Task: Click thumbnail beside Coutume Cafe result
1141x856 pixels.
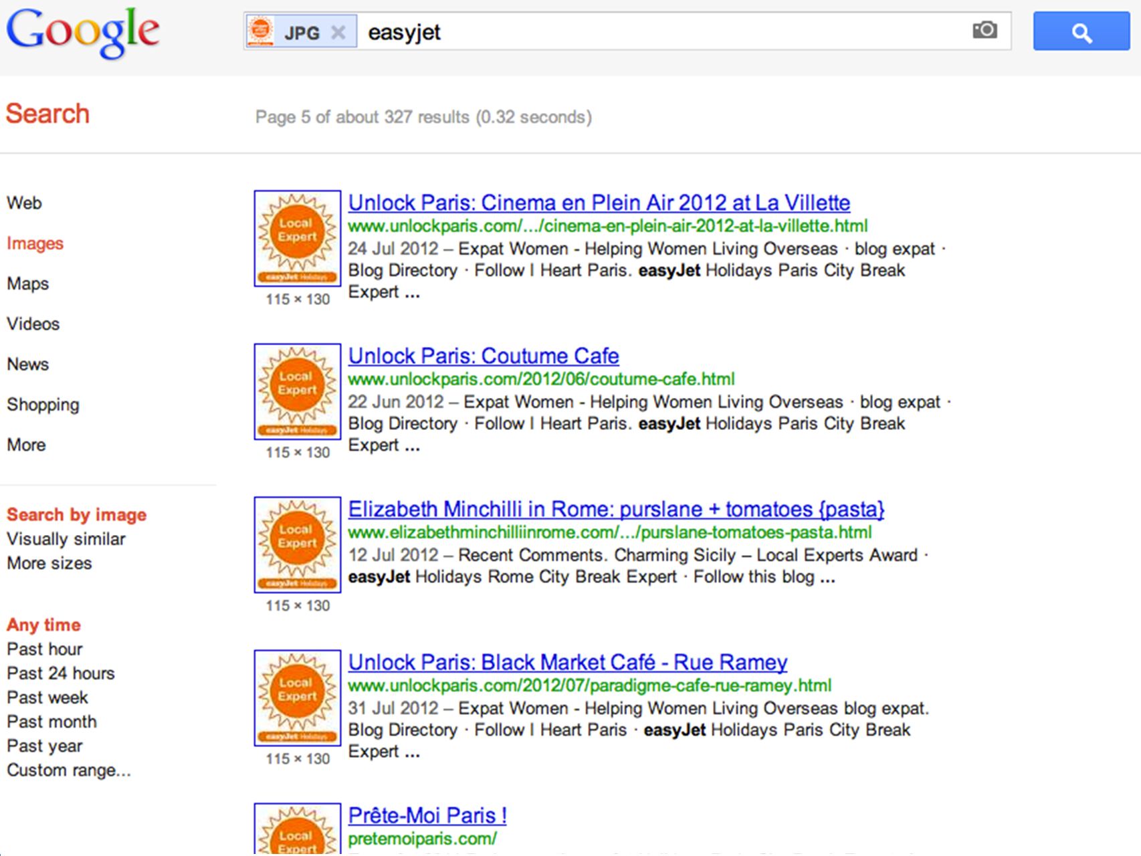Action: (x=298, y=391)
